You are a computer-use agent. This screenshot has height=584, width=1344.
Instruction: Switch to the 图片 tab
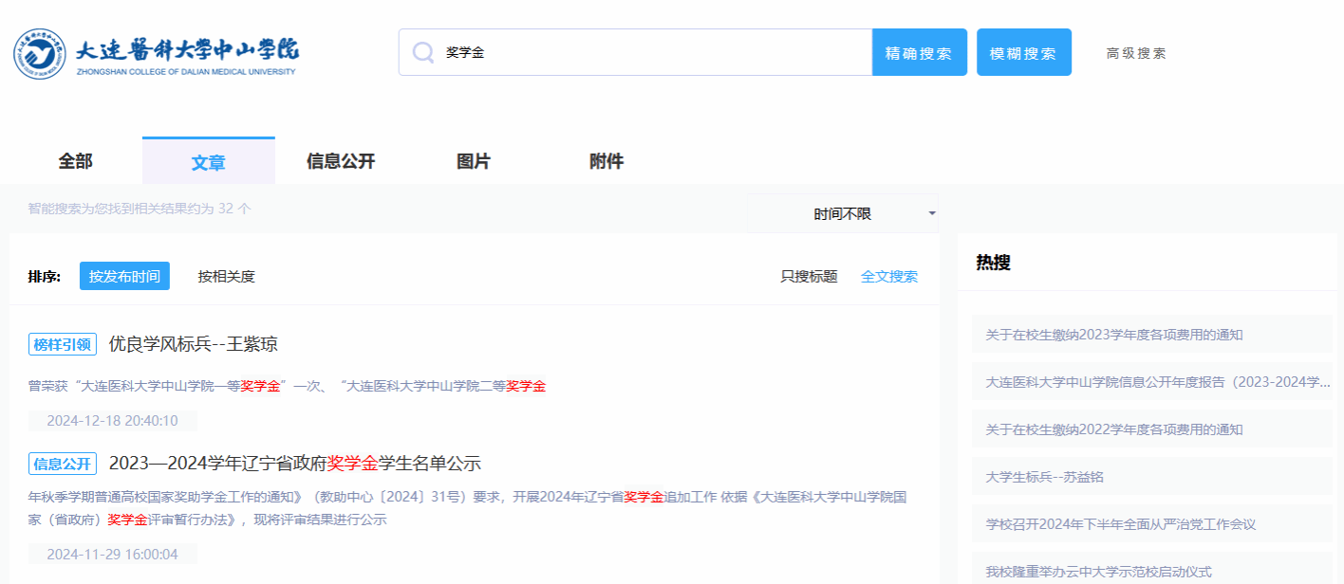pyautogui.click(x=474, y=161)
